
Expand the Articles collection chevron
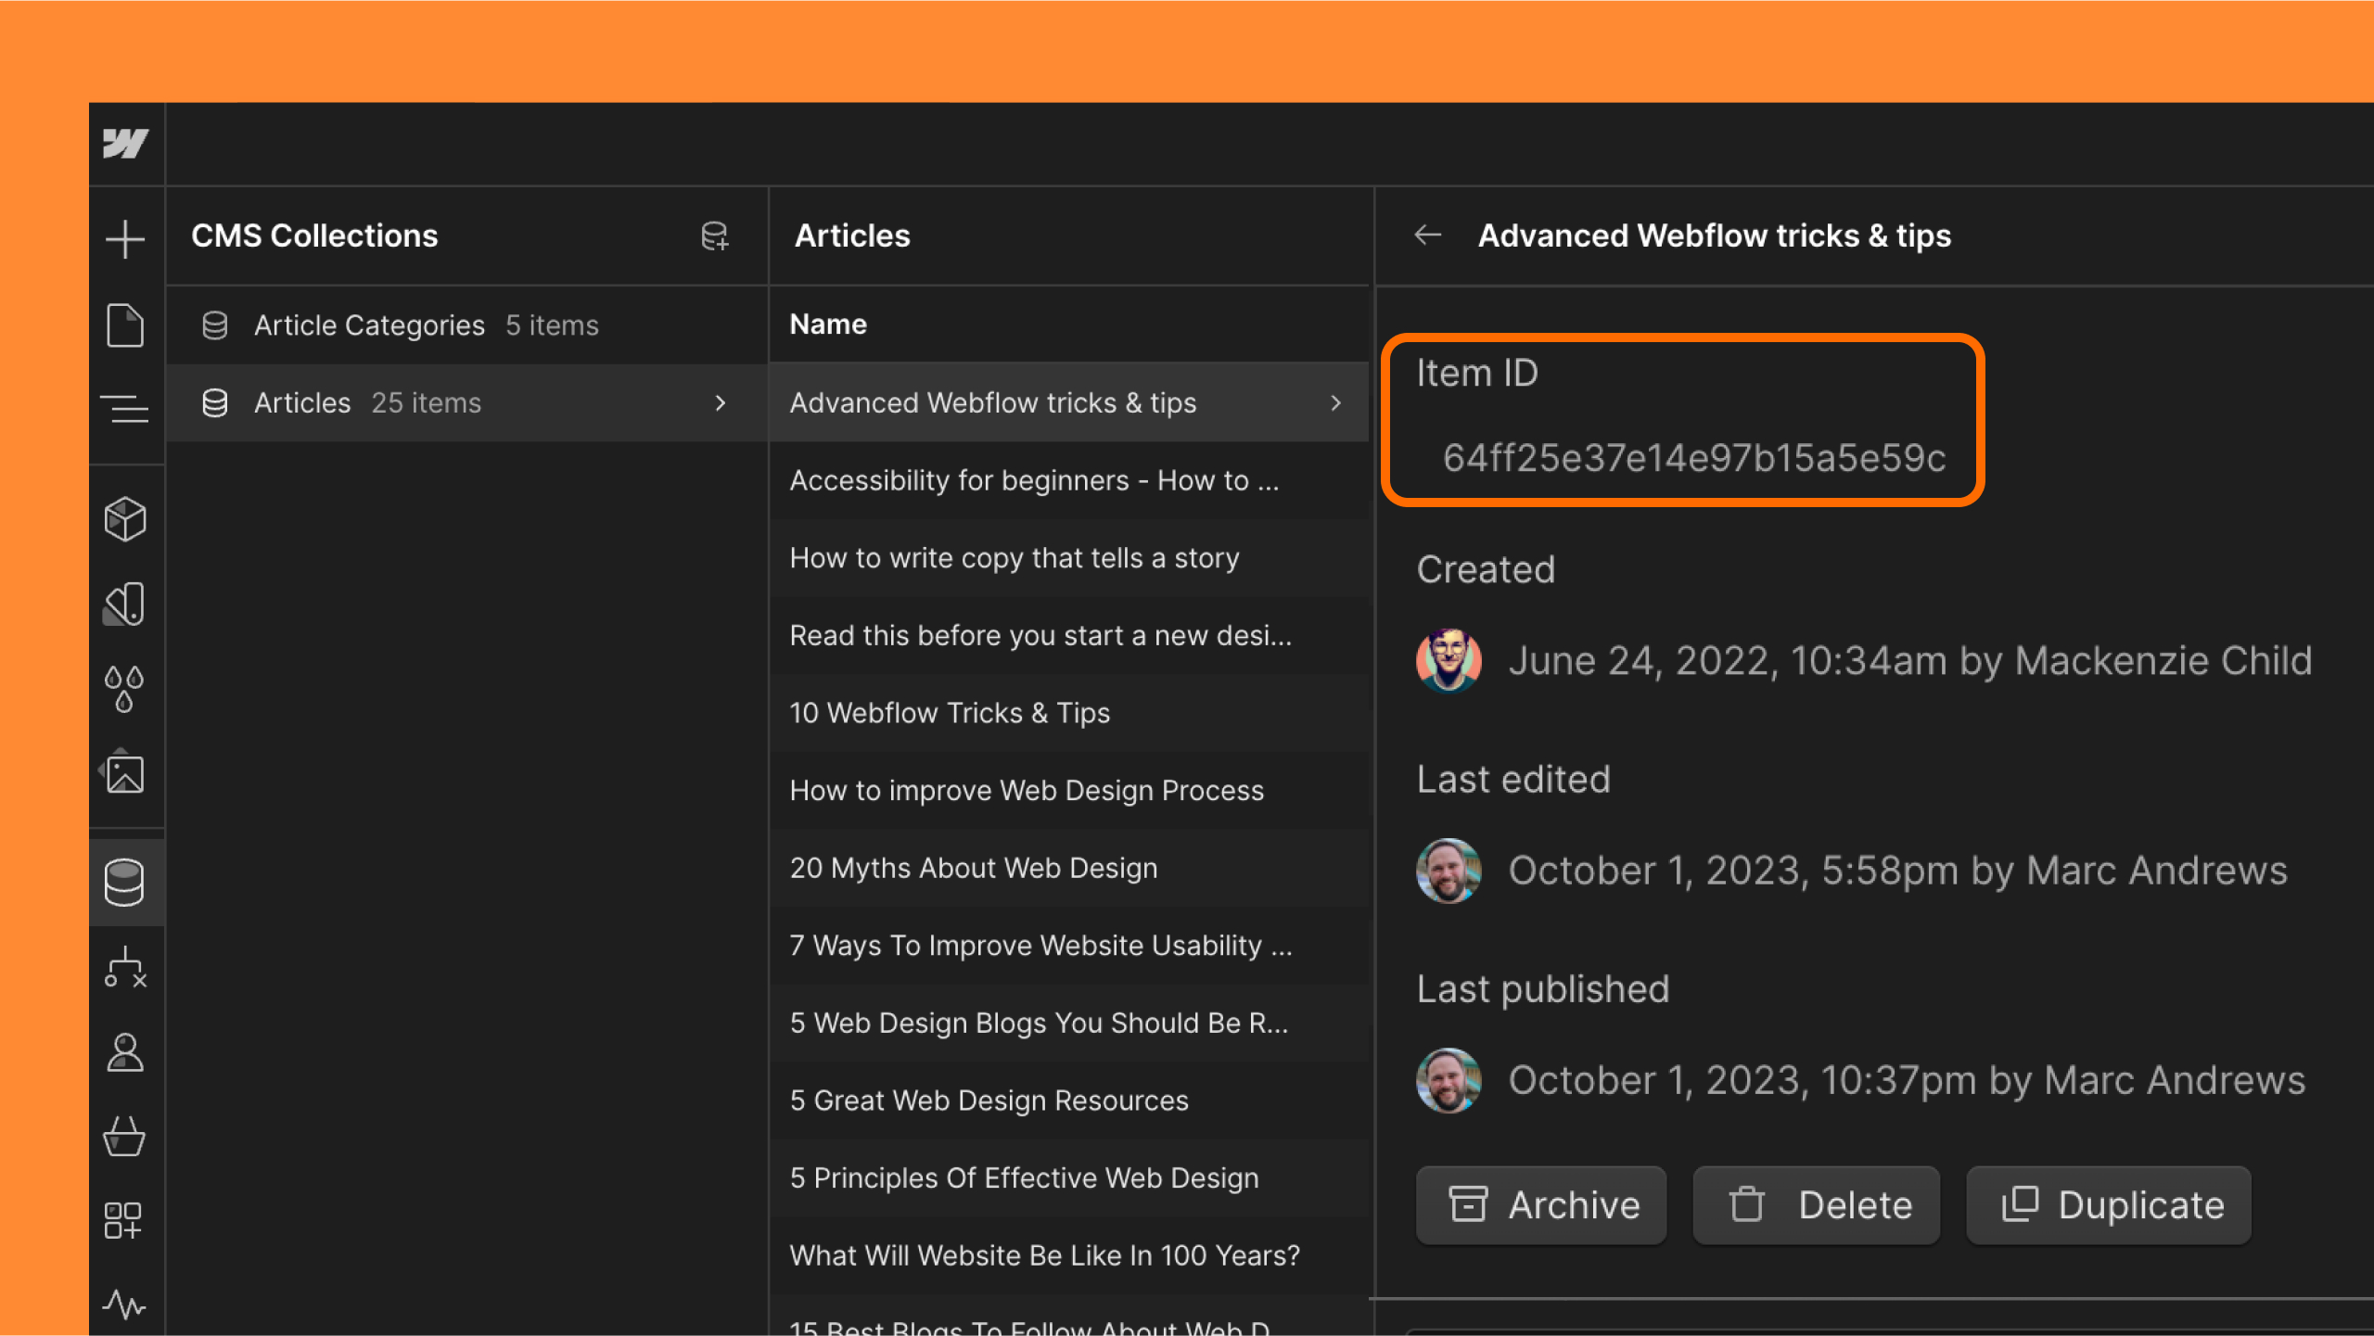pyautogui.click(x=721, y=403)
